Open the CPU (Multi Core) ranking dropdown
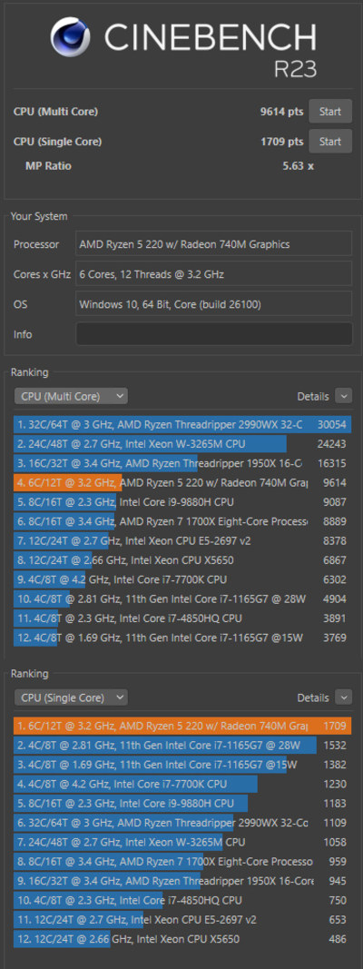The width and height of the screenshot is (363, 969). click(71, 396)
